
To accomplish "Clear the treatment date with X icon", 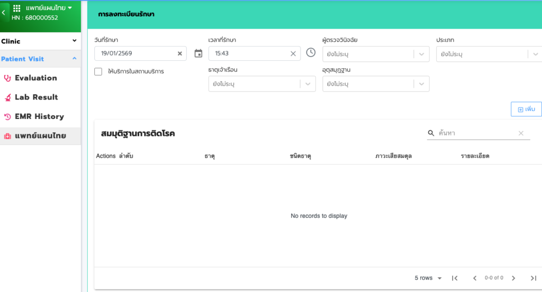I will point(179,53).
